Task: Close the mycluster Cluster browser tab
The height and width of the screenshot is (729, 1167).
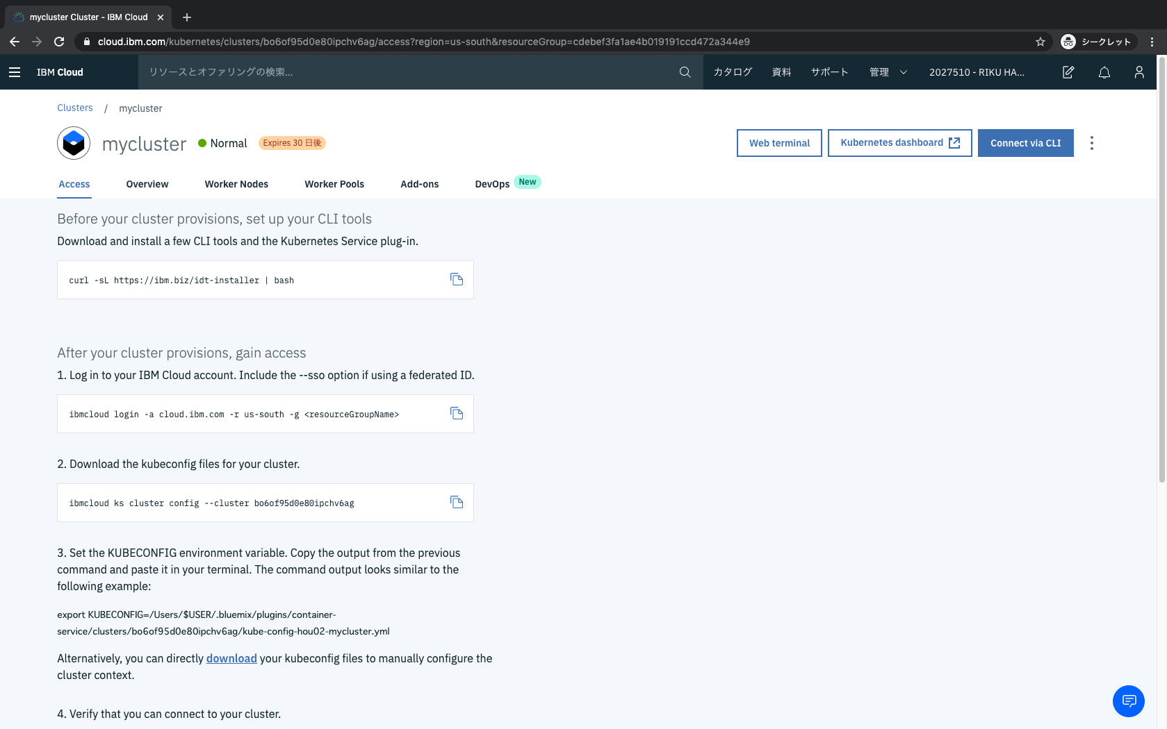Action: pyautogui.click(x=161, y=17)
